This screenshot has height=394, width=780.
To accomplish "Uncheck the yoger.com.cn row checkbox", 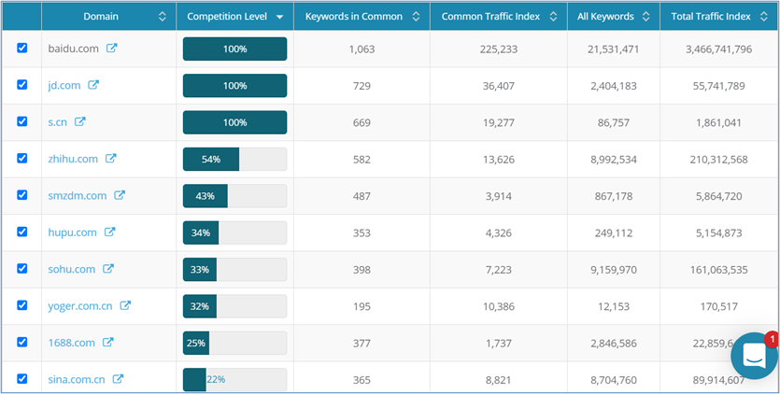I will (21, 305).
